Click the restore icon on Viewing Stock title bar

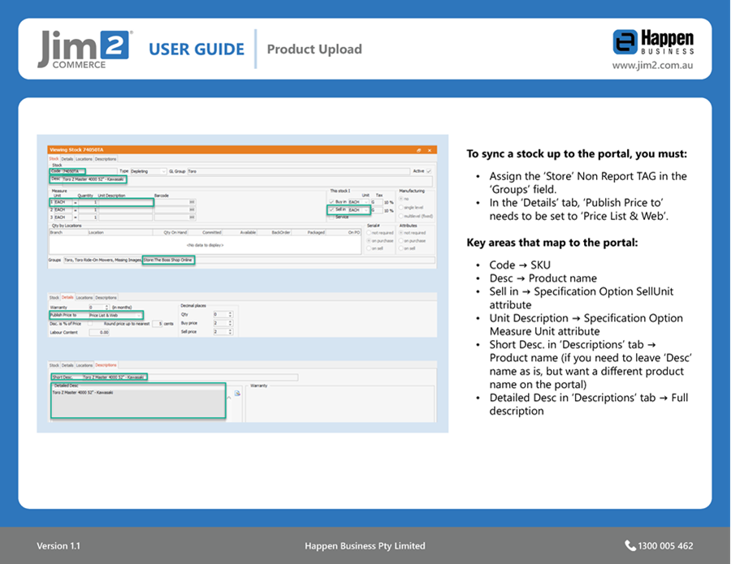coord(419,150)
